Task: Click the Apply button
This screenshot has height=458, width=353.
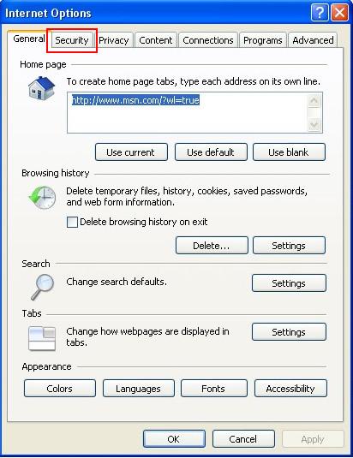Action: [313, 438]
